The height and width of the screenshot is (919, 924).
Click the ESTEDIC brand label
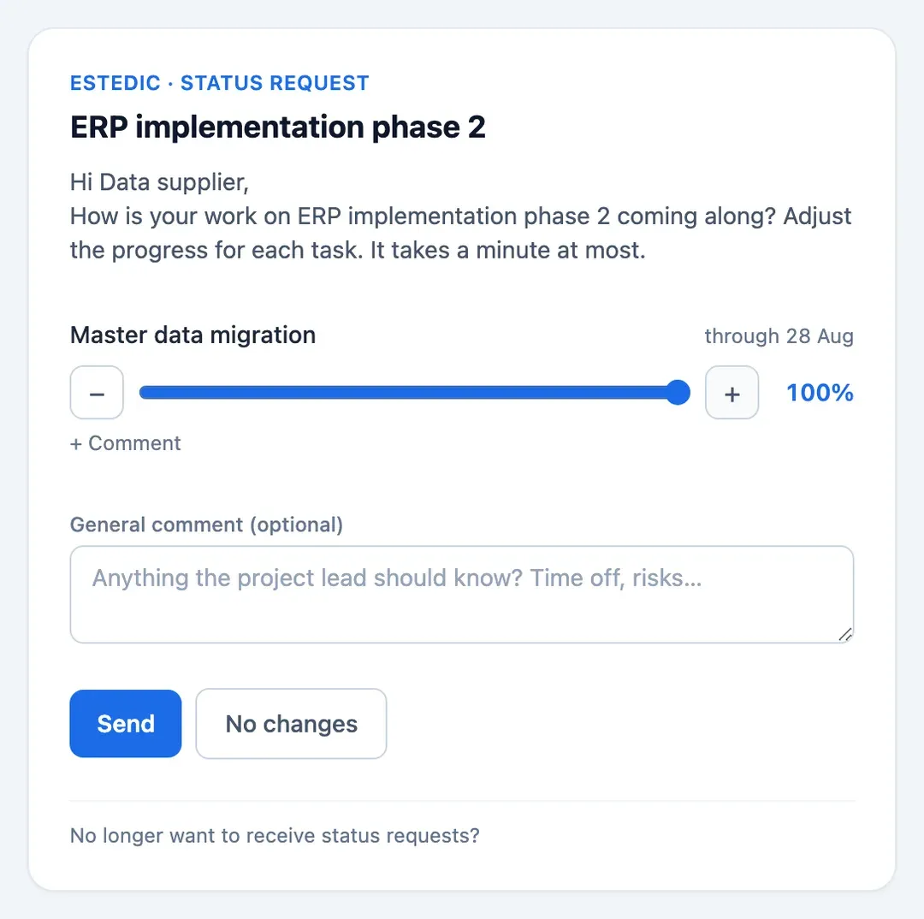tap(115, 83)
